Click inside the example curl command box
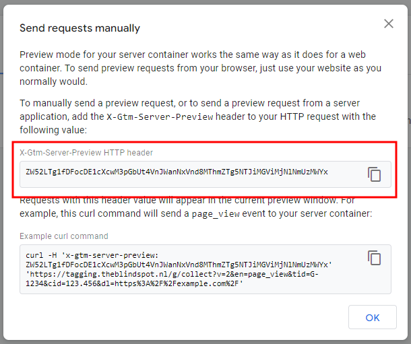 [x=202, y=269]
